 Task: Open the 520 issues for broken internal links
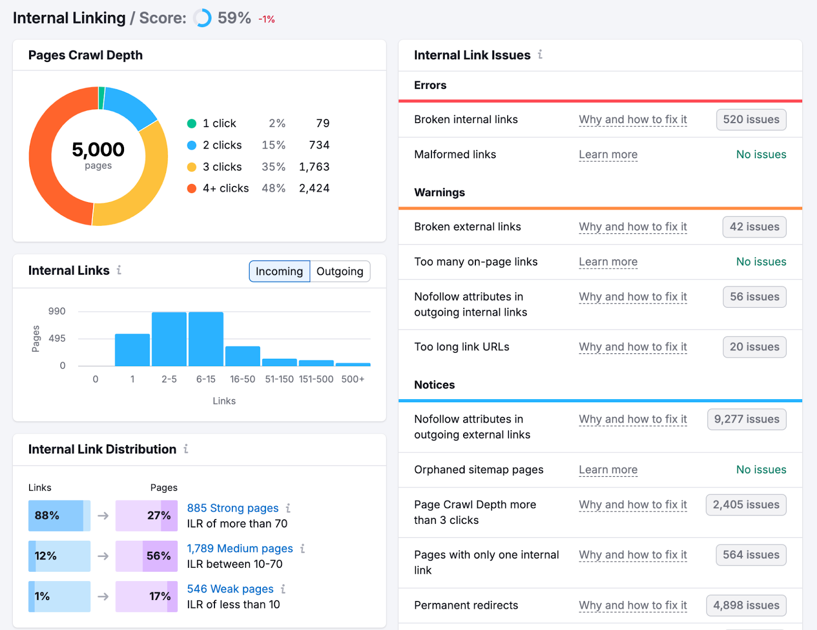(x=751, y=119)
